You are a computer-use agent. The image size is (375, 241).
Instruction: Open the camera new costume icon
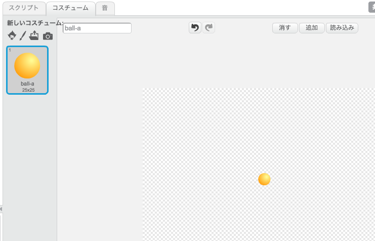tap(48, 36)
